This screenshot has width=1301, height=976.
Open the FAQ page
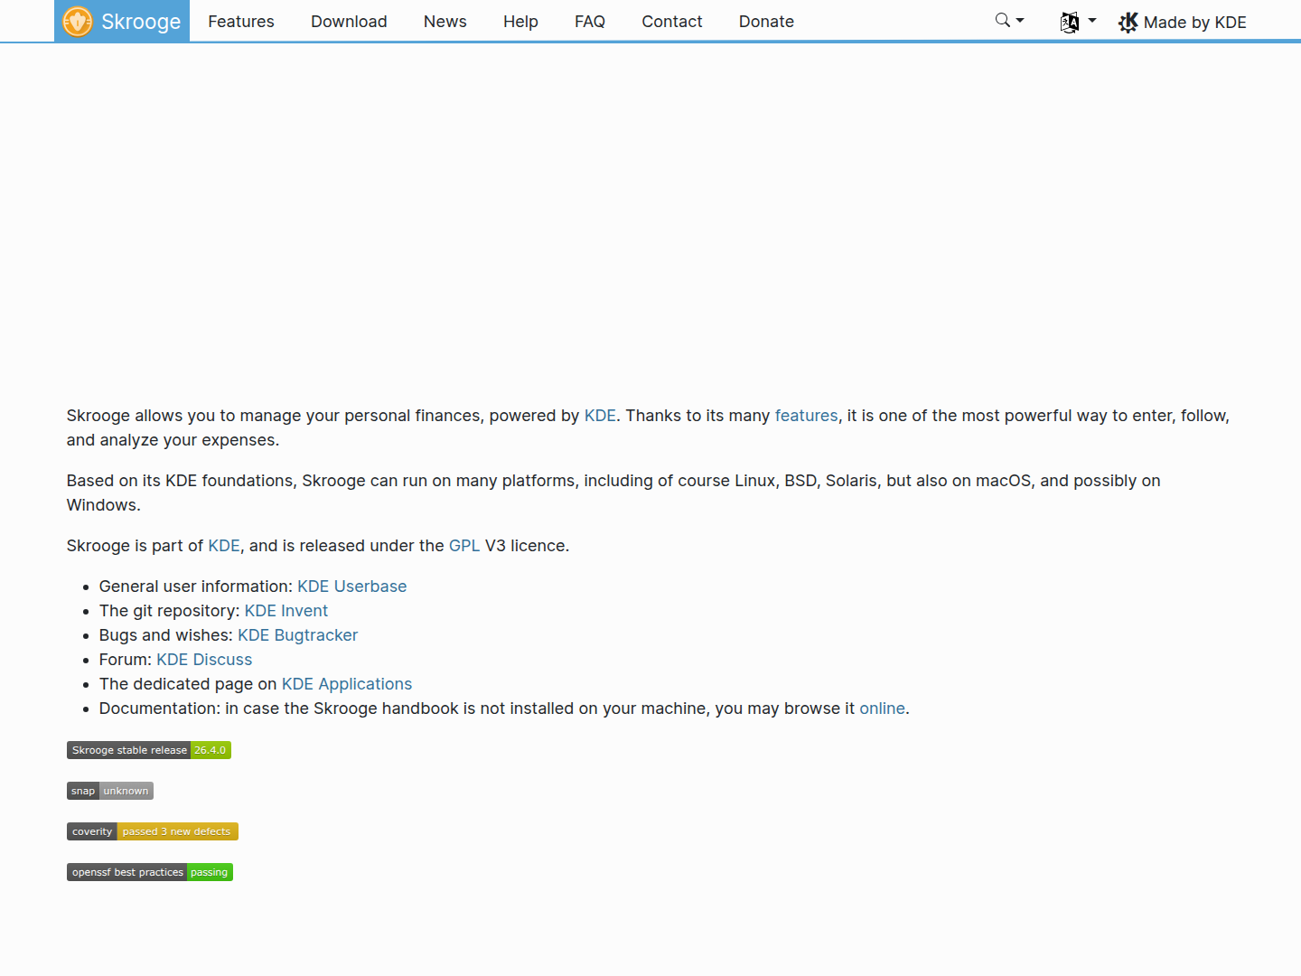click(590, 22)
